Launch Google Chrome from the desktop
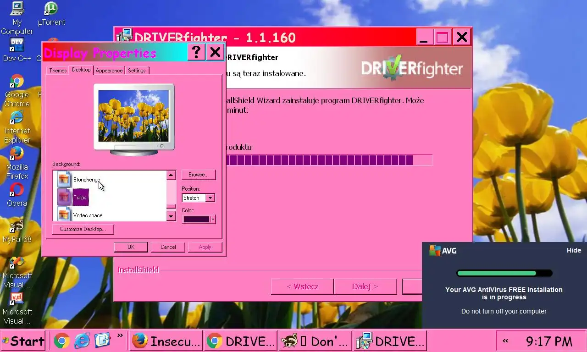This screenshot has width=587, height=352. [x=17, y=91]
